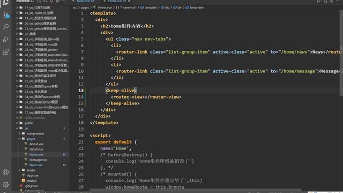Open the Extensions view
This screenshot has height=193, width=343.
tap(6, 52)
